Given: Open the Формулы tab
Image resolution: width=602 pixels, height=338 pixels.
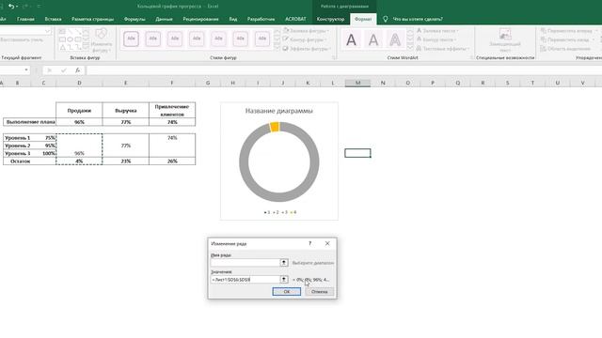Looking at the screenshot, I should tap(135, 19).
